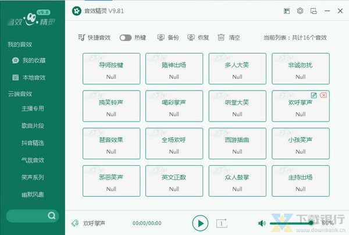Click the 当前列表：共计16个音效 text

(x=295, y=38)
